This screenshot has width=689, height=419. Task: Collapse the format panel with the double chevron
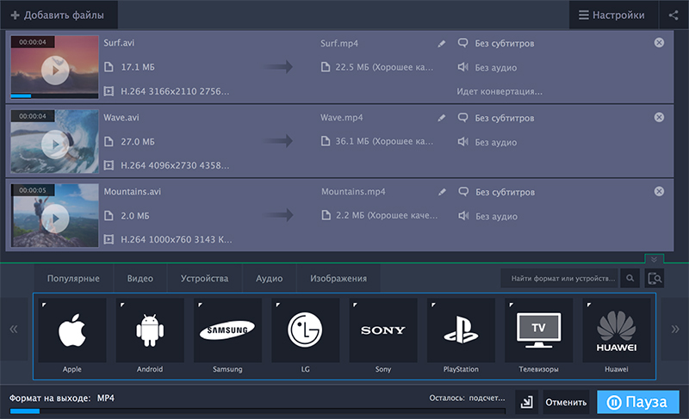coord(654,259)
